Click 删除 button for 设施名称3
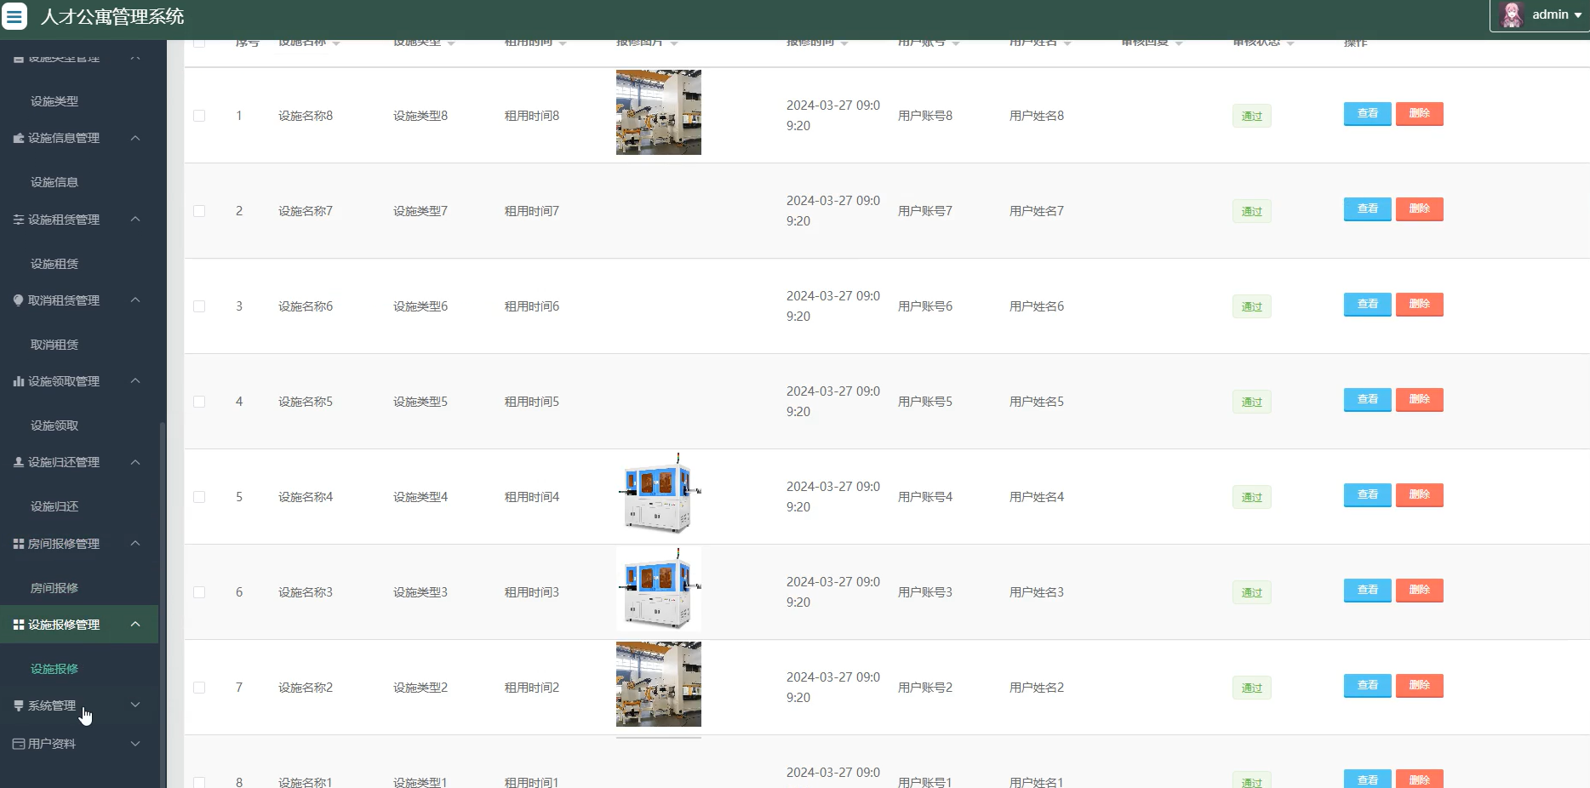The image size is (1590, 788). click(1419, 591)
